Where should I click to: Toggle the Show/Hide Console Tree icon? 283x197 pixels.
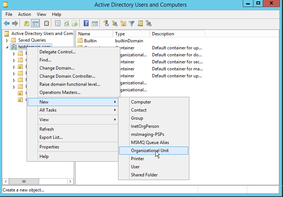(35, 24)
